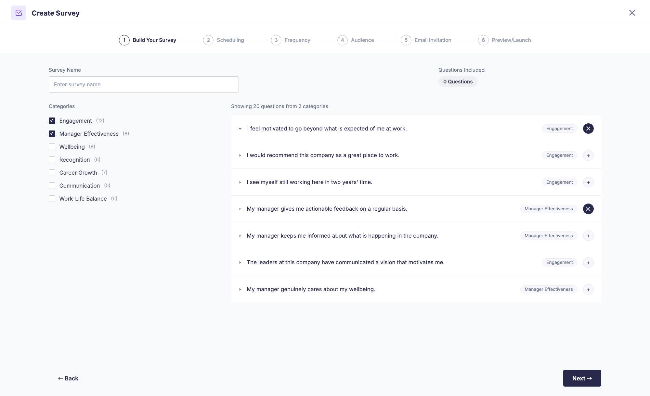The width and height of the screenshot is (650, 396).
Task: Click the 'I would recommend this company' question text
Action: [x=323, y=155]
